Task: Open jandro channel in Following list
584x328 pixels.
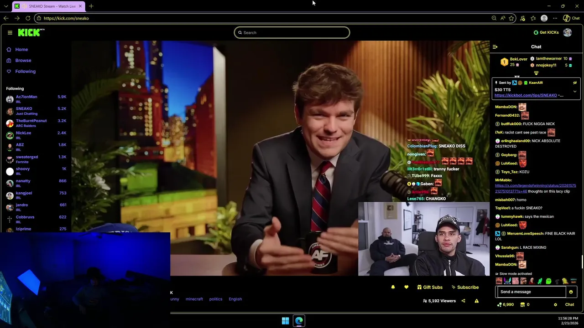Action: (x=36, y=207)
